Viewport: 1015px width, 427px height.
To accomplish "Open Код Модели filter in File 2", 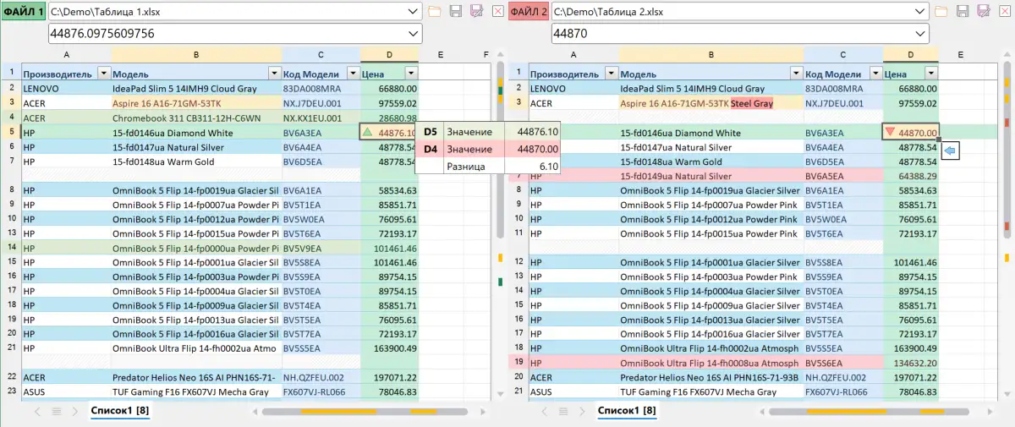I will pos(875,74).
